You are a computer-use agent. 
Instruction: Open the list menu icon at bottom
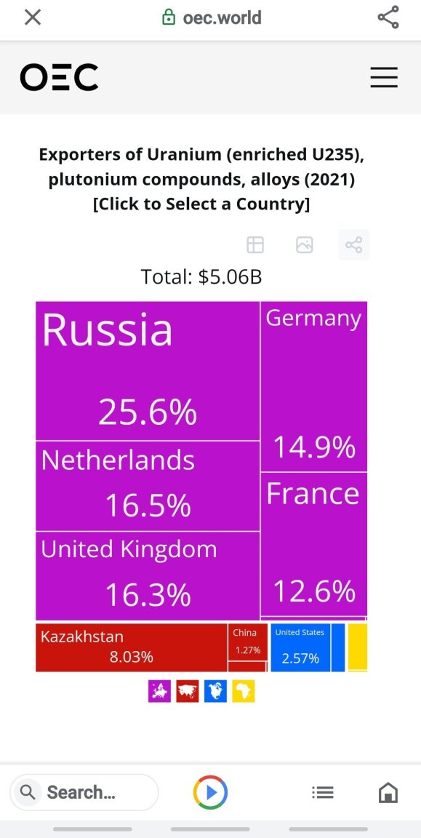[323, 793]
